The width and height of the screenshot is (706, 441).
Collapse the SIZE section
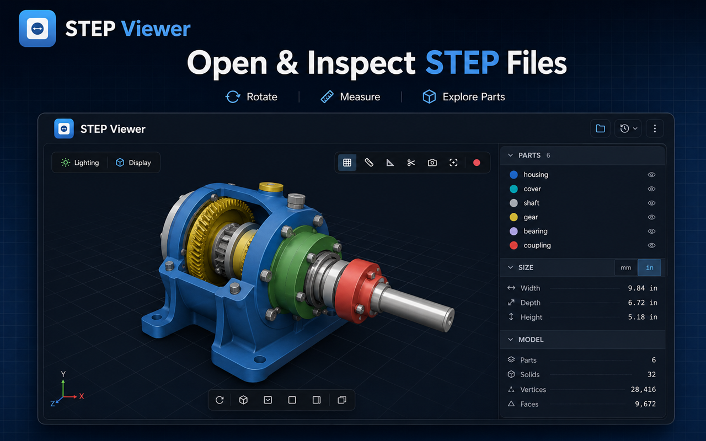(510, 267)
